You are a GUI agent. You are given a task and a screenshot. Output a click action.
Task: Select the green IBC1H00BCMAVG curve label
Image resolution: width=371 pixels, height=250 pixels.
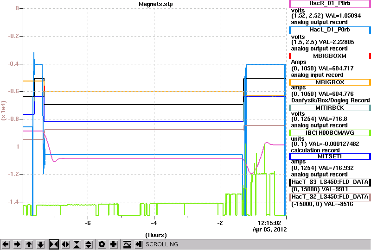pyautogui.click(x=330, y=133)
